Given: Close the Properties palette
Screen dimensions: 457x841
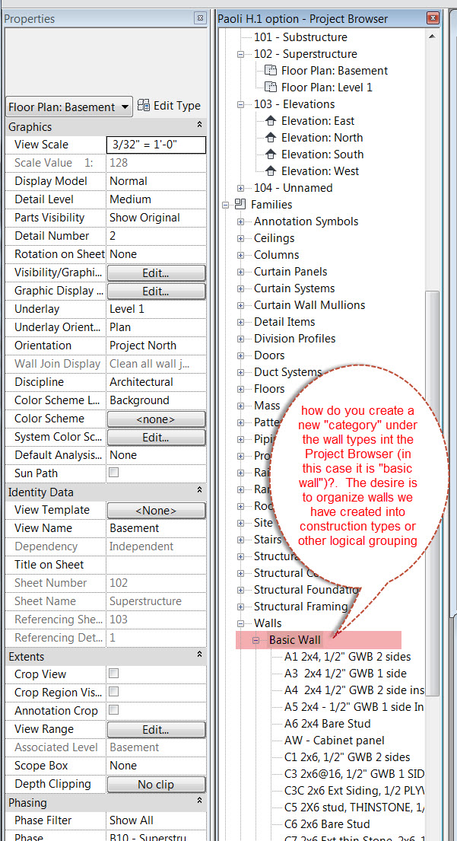Looking at the screenshot, I should [x=200, y=18].
